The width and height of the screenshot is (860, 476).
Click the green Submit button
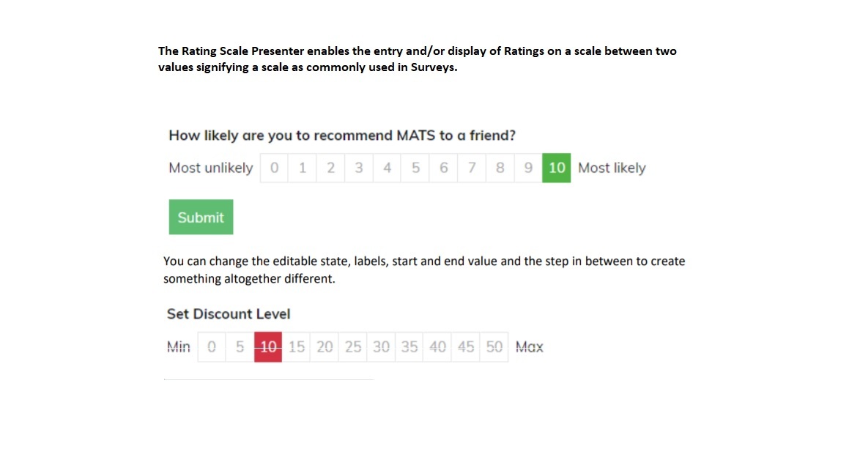coord(201,217)
